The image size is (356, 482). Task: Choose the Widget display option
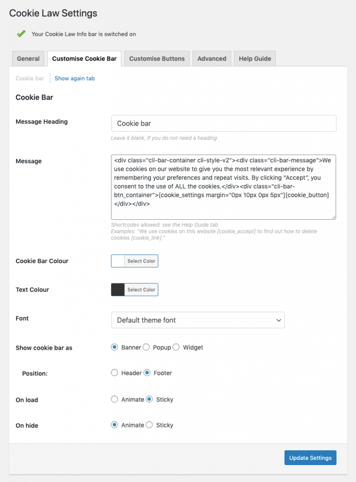pos(176,347)
